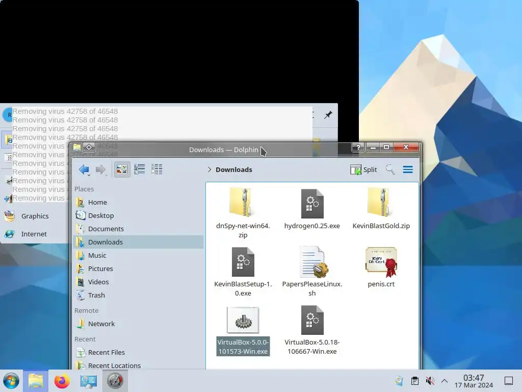
Task: Click the gauge app taskbar icon
Action: point(115,381)
